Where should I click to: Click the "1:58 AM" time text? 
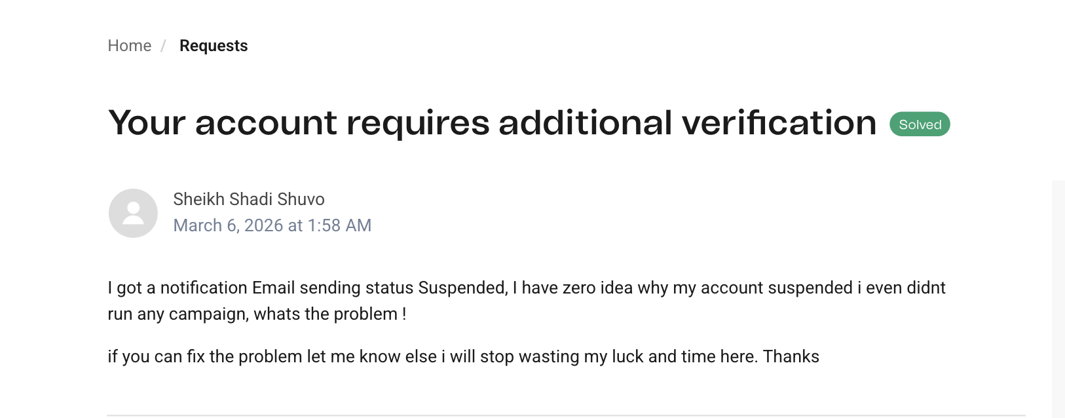[339, 225]
